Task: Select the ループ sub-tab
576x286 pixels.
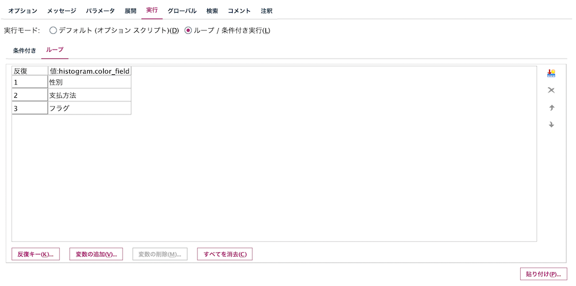Action: pyautogui.click(x=55, y=50)
